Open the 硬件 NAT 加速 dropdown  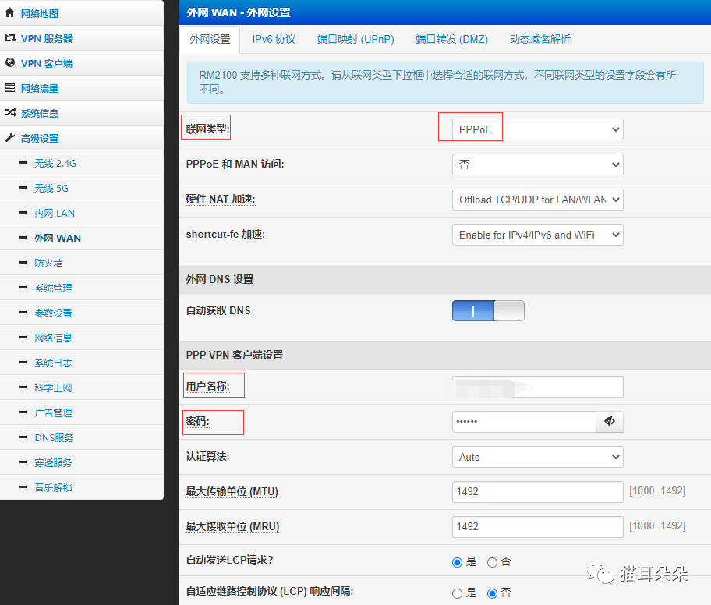click(537, 200)
